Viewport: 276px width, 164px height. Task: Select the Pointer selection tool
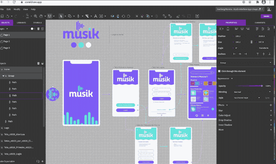[61, 16]
